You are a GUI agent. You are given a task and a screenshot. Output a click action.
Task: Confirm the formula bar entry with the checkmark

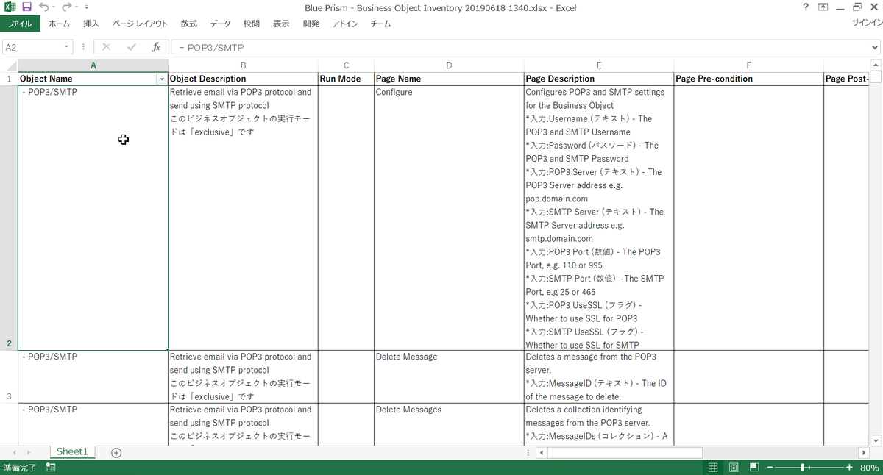(132, 47)
